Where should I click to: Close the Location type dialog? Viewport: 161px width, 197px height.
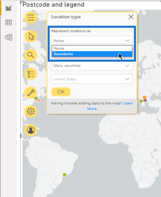click(x=131, y=17)
